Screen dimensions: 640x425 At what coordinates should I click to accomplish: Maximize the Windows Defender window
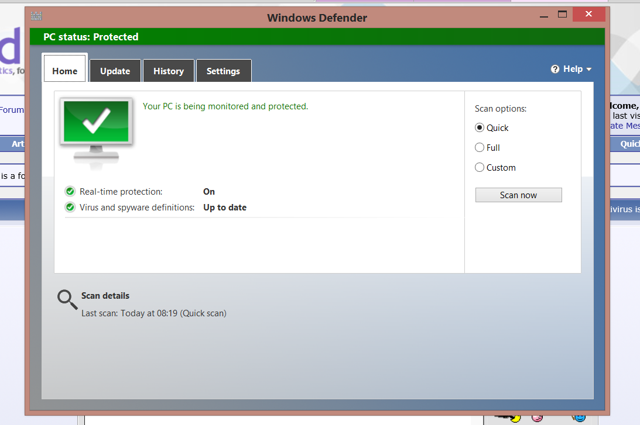point(563,15)
